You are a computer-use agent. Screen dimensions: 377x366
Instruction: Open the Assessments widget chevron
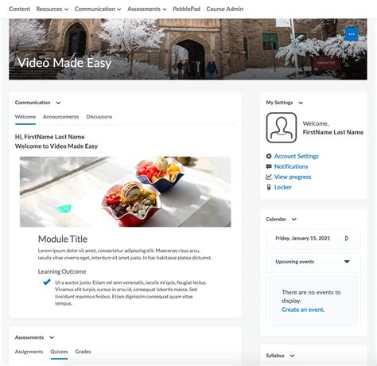(x=52, y=337)
